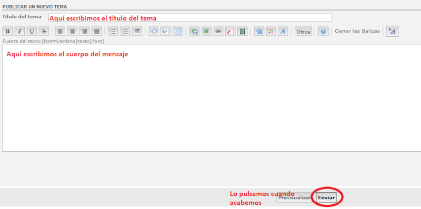Insert a quote block

coord(154,32)
